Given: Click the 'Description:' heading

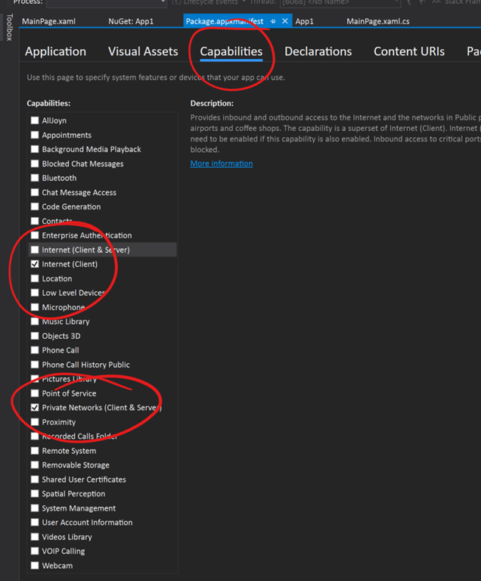Looking at the screenshot, I should (212, 104).
